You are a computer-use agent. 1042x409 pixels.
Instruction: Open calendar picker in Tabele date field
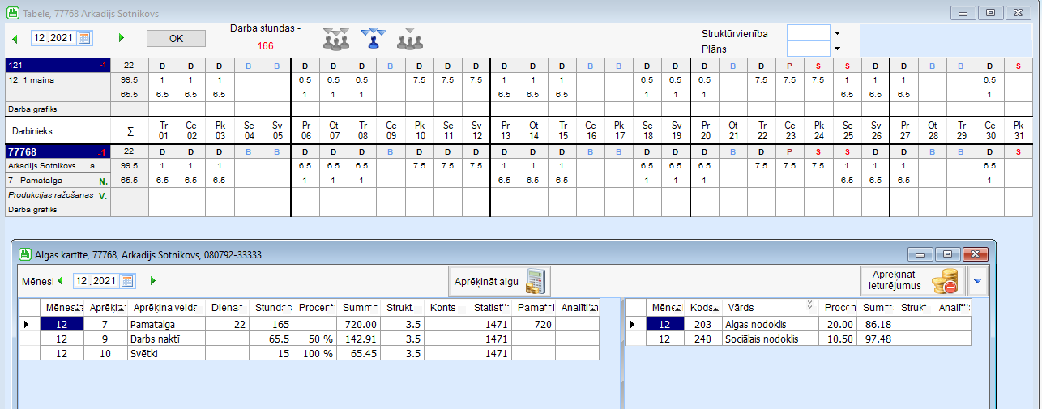point(84,38)
